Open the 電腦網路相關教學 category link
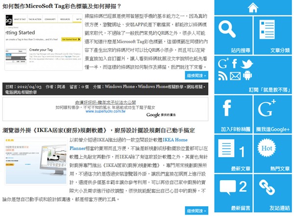 click(x=21, y=92)
